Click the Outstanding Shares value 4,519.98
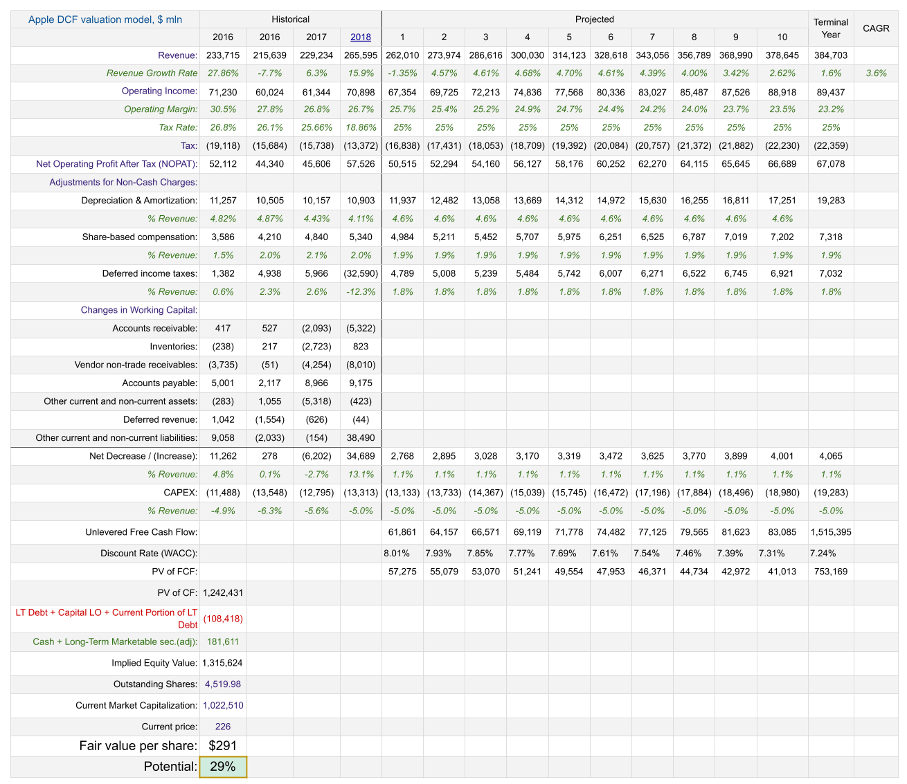Viewport: 907px width, 784px height. pyautogui.click(x=223, y=684)
